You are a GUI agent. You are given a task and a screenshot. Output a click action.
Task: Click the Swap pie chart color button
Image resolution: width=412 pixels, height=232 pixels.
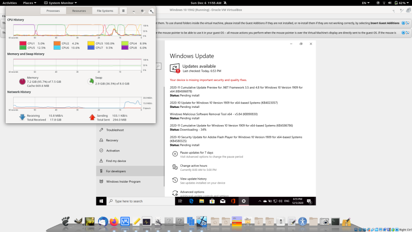(91, 81)
